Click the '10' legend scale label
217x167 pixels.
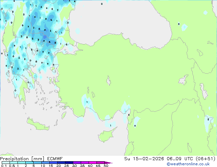(x=43, y=166)
